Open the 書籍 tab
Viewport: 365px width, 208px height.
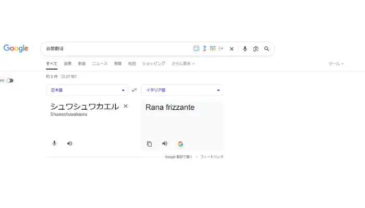[117, 63]
